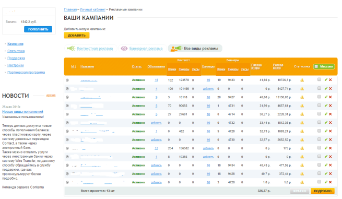Open statistics icon for the 2228,31 р. campaign
This screenshot has height=199, width=342.
click(302, 114)
